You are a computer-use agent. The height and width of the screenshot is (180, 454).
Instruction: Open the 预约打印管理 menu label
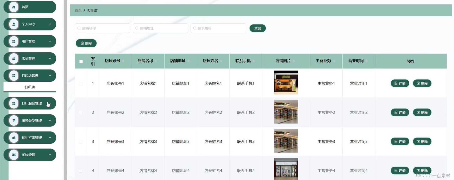(32, 138)
